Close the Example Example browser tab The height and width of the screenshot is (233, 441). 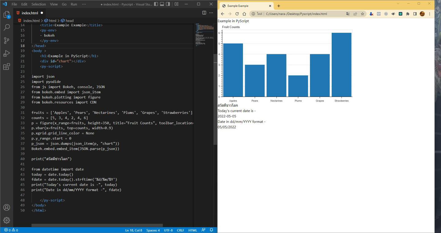(270, 6)
